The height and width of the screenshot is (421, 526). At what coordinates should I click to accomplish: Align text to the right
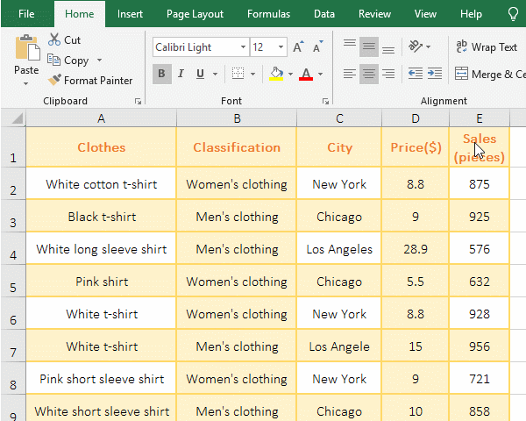point(388,74)
